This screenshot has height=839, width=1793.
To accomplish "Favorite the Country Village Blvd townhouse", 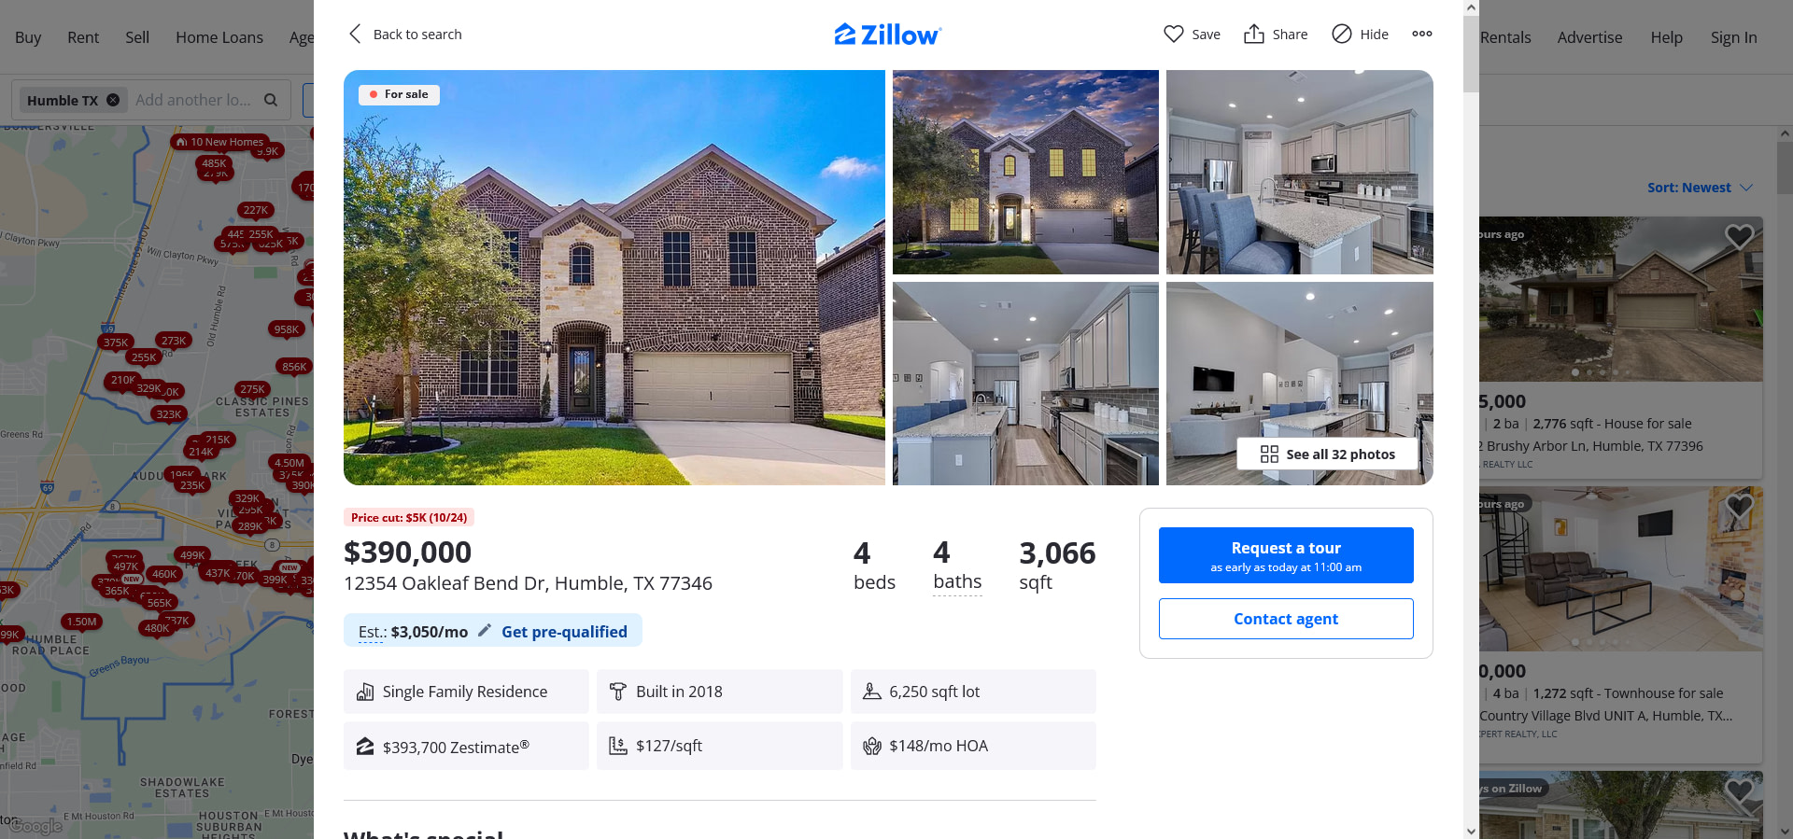I will (1739, 506).
